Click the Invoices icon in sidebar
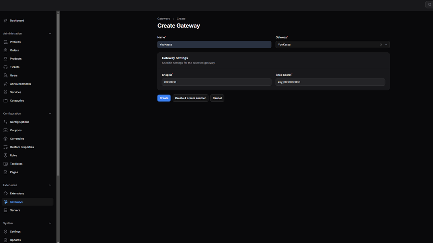433x243 pixels. 6,42
